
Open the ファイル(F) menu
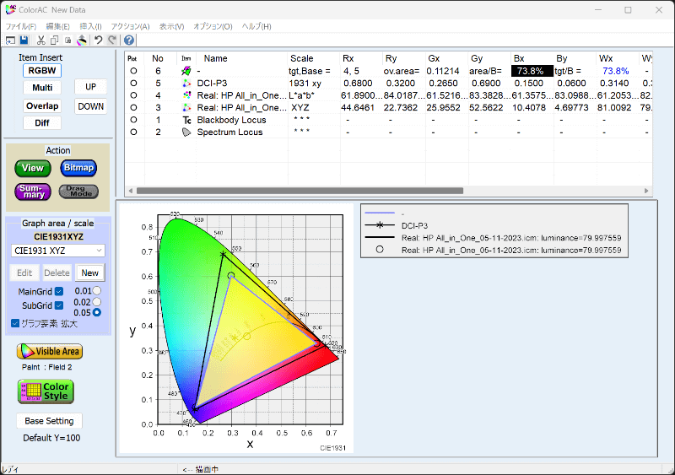pos(21,26)
